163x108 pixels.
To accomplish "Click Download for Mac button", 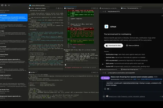I will (x=113, y=45).
